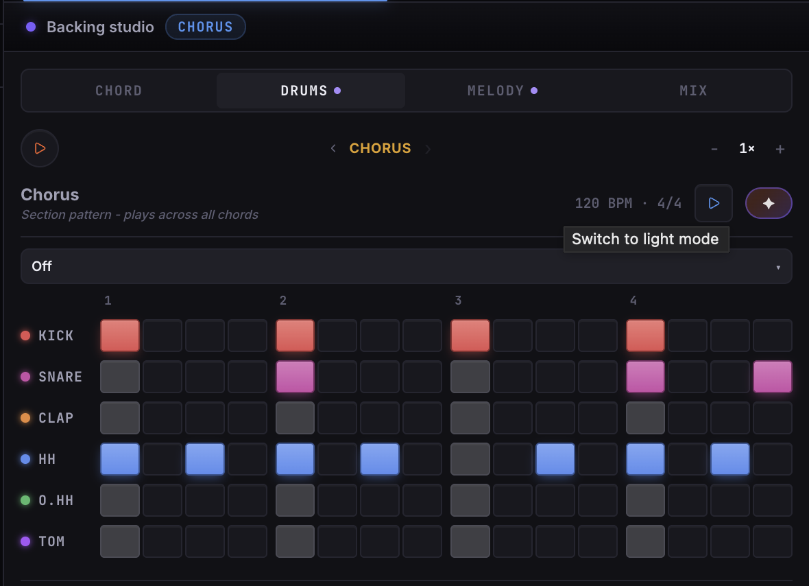Select the CLAP track label
This screenshot has height=586, width=809.
(x=56, y=418)
